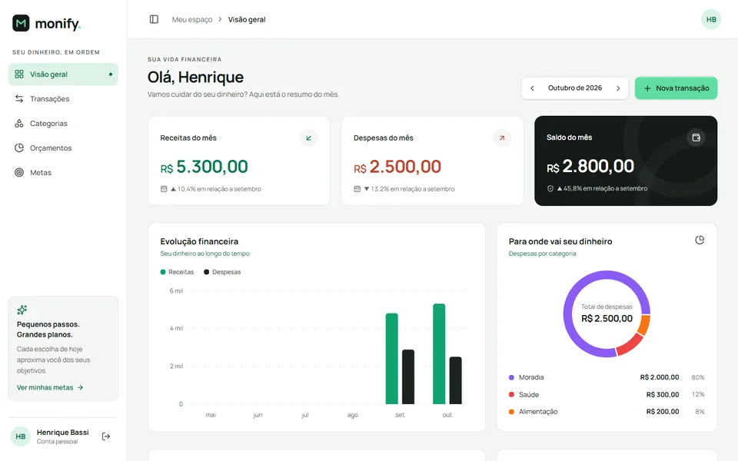This screenshot has height=461, width=738.
Task: Click the Evolução financeira heading
Action: pyautogui.click(x=199, y=241)
